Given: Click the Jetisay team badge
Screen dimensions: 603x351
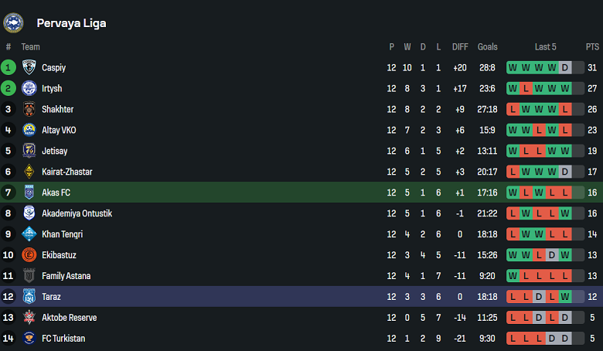Looking at the screenshot, I should [29, 151].
